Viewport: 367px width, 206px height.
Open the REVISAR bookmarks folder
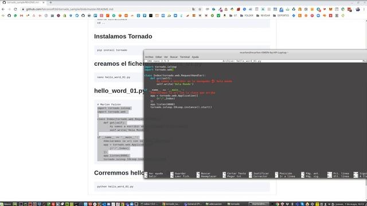tap(263, 15)
